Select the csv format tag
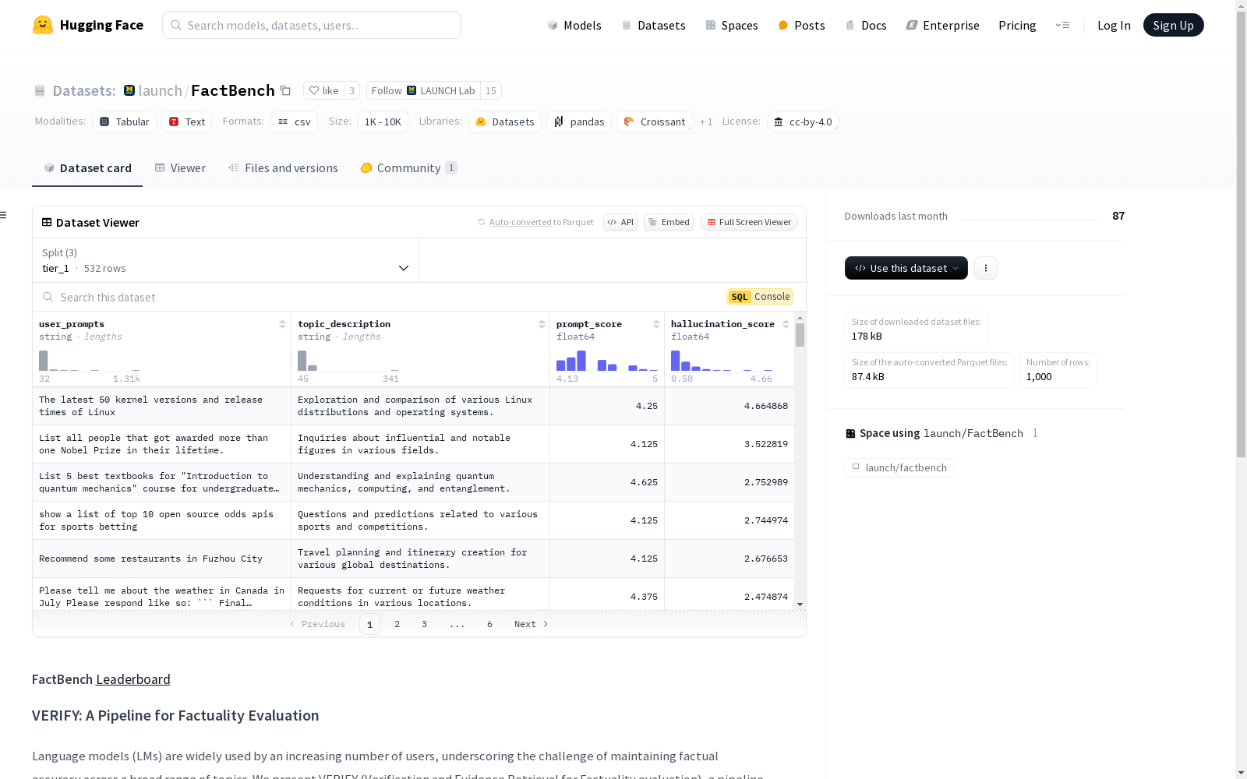 click(x=295, y=122)
